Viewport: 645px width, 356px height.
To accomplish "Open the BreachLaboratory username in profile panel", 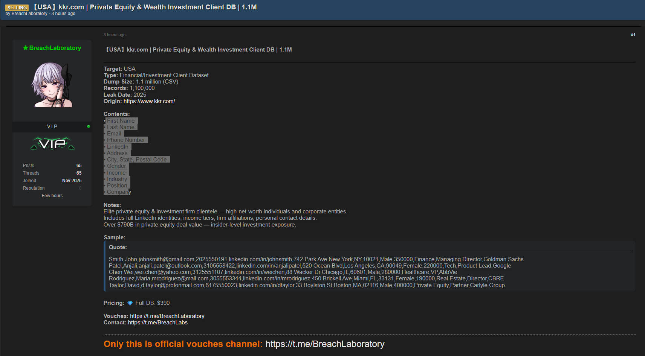I will [x=55, y=48].
